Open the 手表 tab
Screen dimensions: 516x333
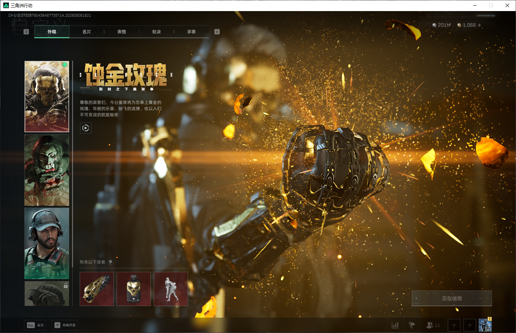[191, 32]
